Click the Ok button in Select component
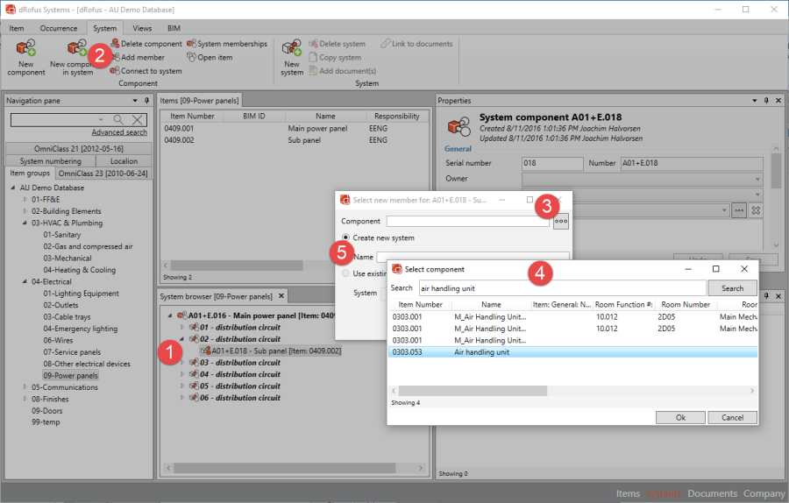 [680, 417]
